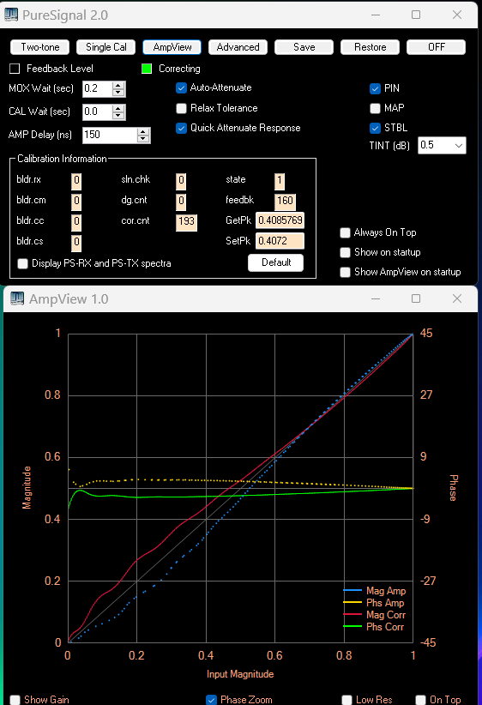
Task: Toggle the Feedback Level checkbox
Action: tap(15, 69)
